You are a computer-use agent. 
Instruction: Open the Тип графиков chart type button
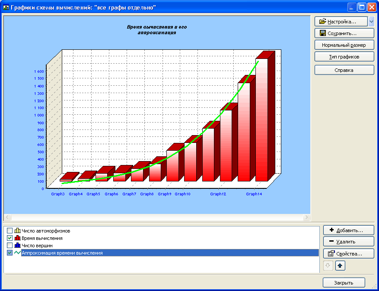coord(344,57)
